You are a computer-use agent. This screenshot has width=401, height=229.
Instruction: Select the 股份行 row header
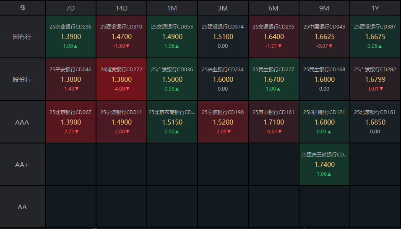(23, 79)
